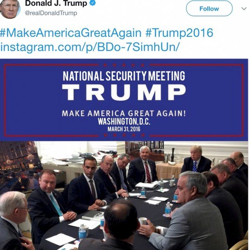Open the conference table meeting photo
The image size is (250, 250).
124,196
